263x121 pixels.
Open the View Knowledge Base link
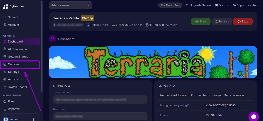[221, 105]
